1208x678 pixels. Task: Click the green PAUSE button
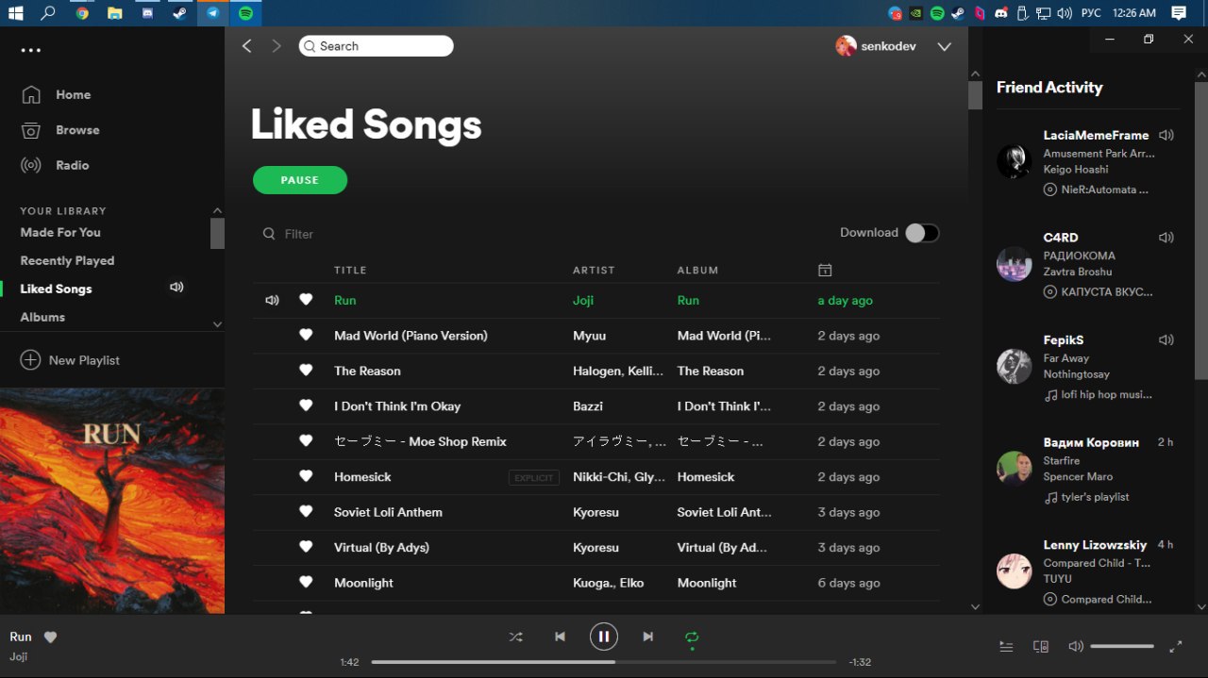(300, 180)
